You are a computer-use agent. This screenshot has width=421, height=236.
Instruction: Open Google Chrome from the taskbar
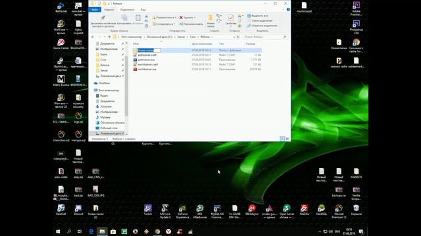tap(157, 231)
